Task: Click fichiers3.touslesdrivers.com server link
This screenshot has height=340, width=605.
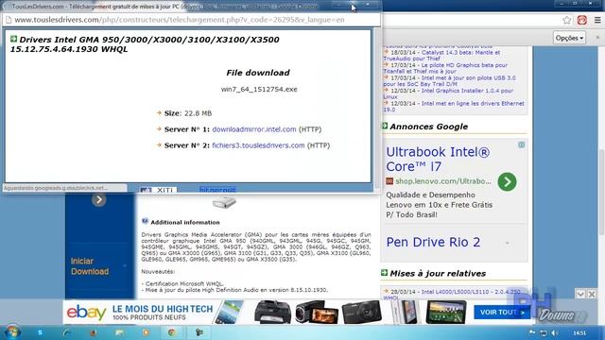Action: coord(258,145)
